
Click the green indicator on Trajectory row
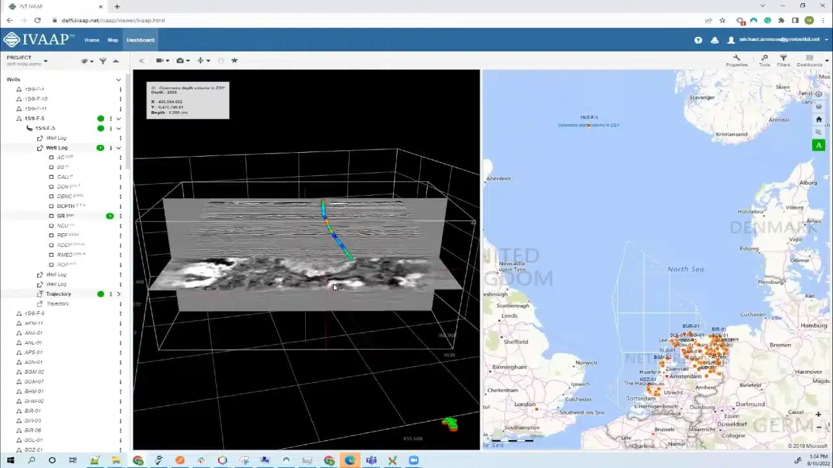pos(101,294)
